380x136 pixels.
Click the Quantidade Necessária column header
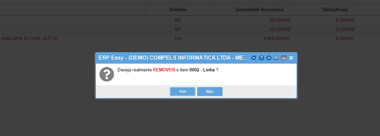[x=260, y=10]
